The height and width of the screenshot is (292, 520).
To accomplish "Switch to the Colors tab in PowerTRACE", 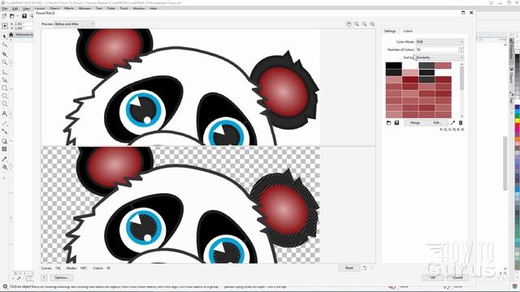I will (408, 31).
